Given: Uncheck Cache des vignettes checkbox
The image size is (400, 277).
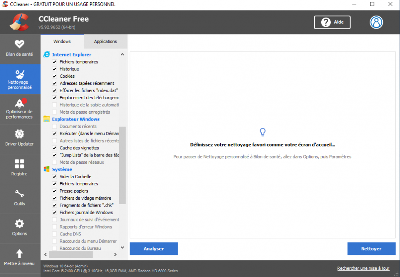Looking at the screenshot, I should coord(54,148).
